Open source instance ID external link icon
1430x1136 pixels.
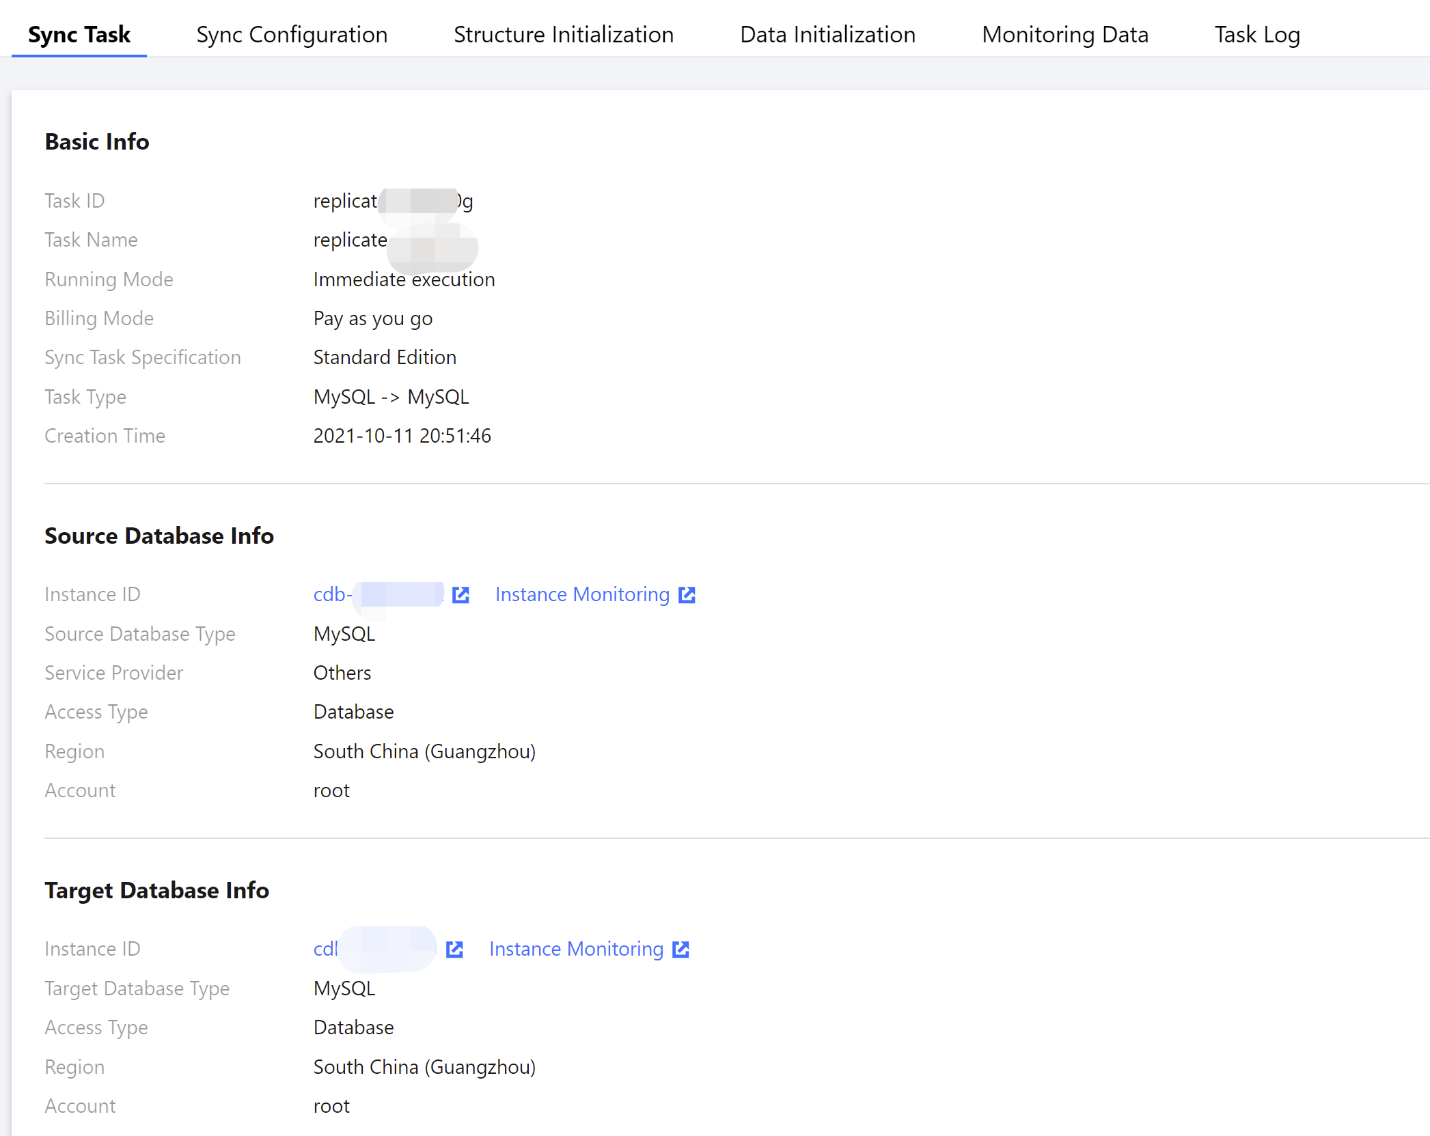[x=460, y=595]
